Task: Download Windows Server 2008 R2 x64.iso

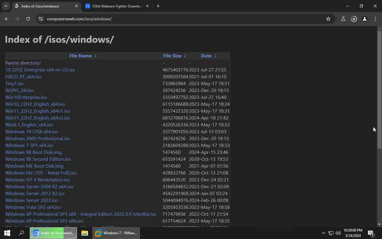Action: pyautogui.click(x=39, y=186)
